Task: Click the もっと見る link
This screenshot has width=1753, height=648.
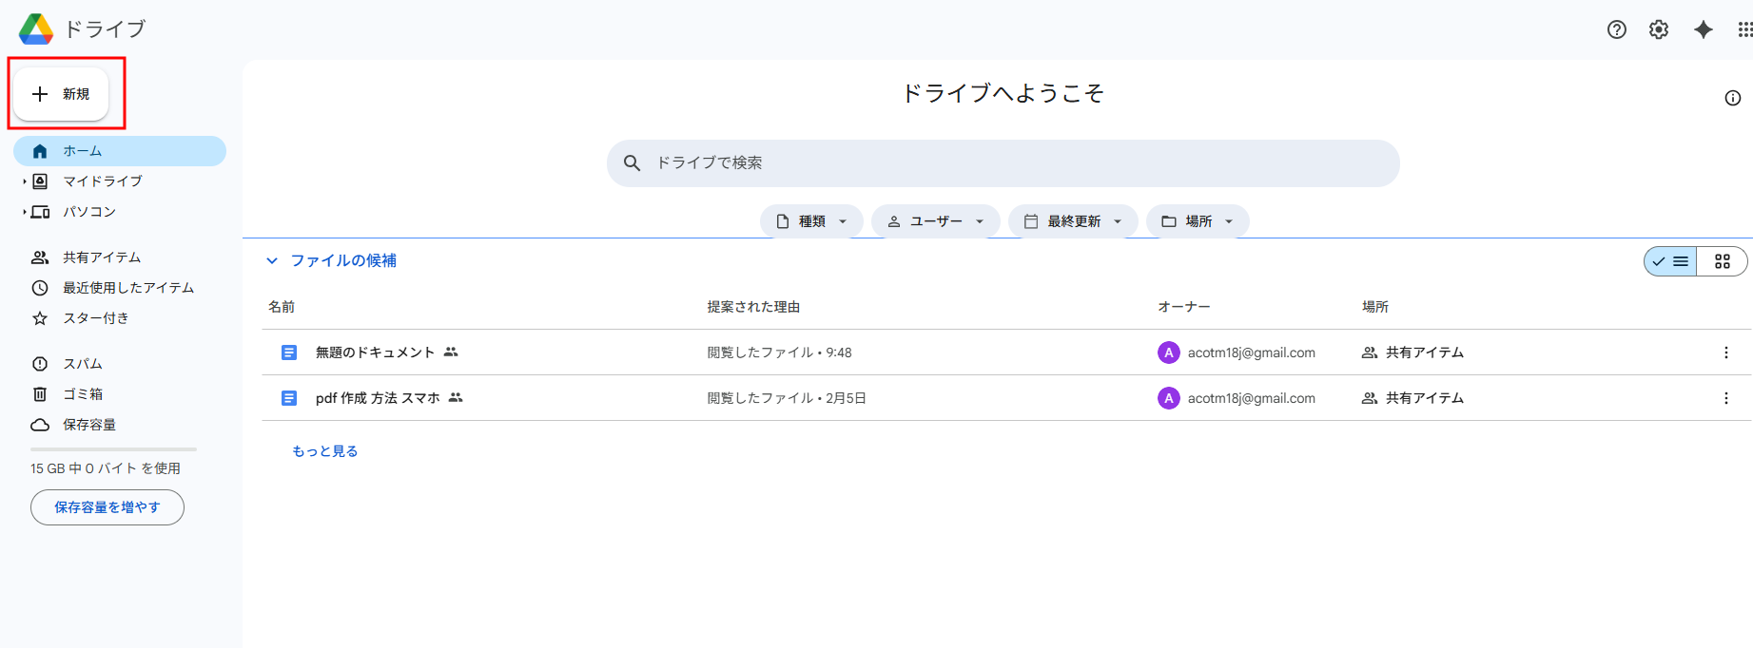Action: tap(324, 451)
